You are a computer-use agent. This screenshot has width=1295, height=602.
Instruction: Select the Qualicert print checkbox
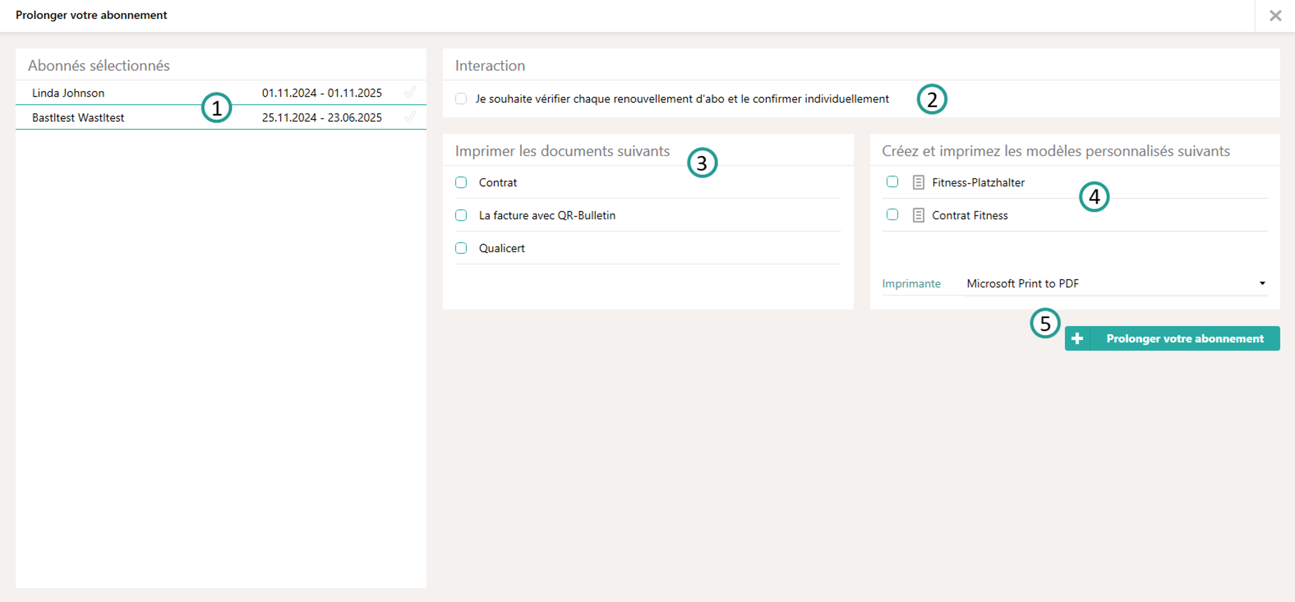(x=461, y=248)
